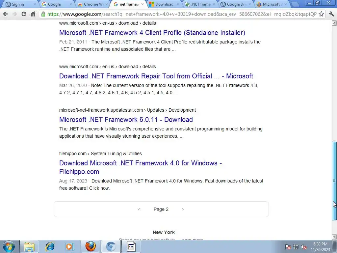Close the .NET frame tab
Viewport: 337px width, 253px height.
tap(214, 4)
